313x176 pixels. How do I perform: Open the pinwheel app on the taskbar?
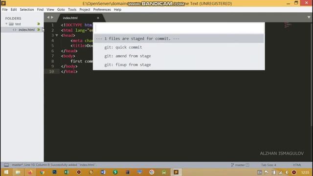[x=152, y=172]
